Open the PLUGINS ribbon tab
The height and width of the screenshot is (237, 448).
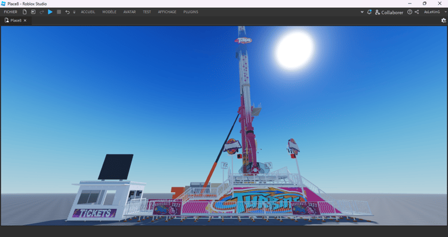tap(191, 12)
